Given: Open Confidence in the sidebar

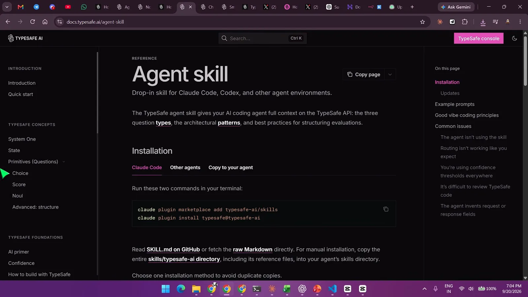Looking at the screenshot, I should coord(21,263).
